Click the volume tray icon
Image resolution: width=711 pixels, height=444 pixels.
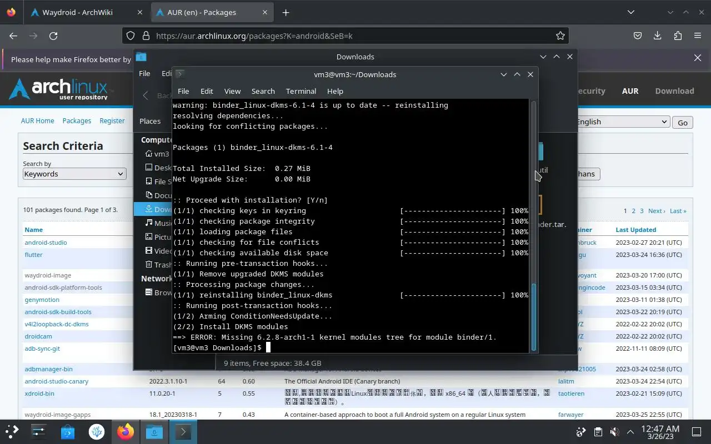614,432
